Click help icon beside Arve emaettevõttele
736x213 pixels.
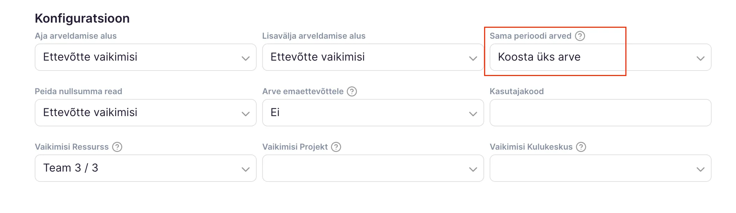(x=352, y=91)
